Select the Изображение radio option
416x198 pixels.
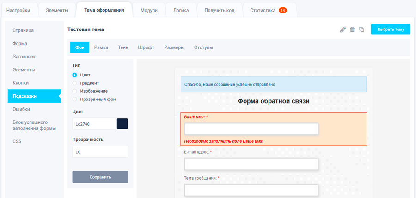[x=75, y=91]
